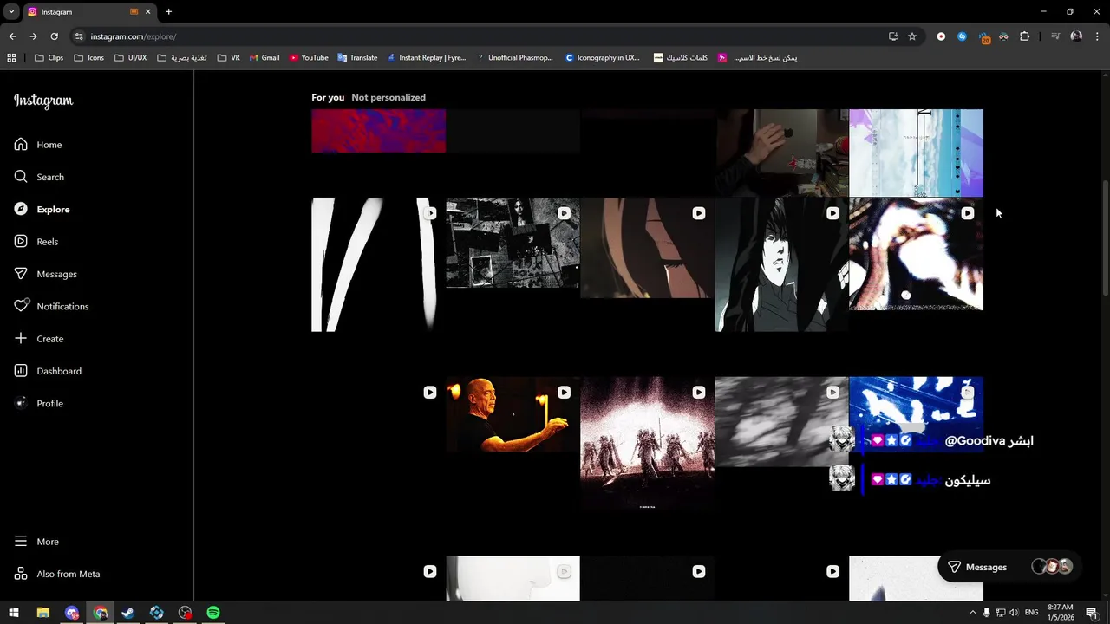
Task: Click the install app icon in address bar
Action: click(893, 36)
